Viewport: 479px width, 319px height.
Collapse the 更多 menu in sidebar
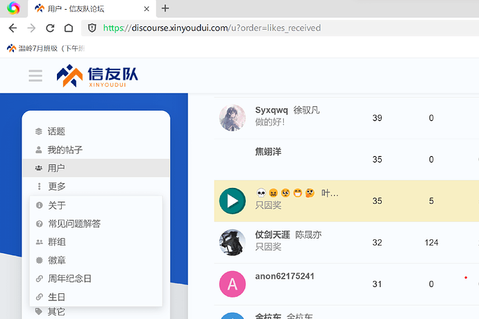(96, 187)
